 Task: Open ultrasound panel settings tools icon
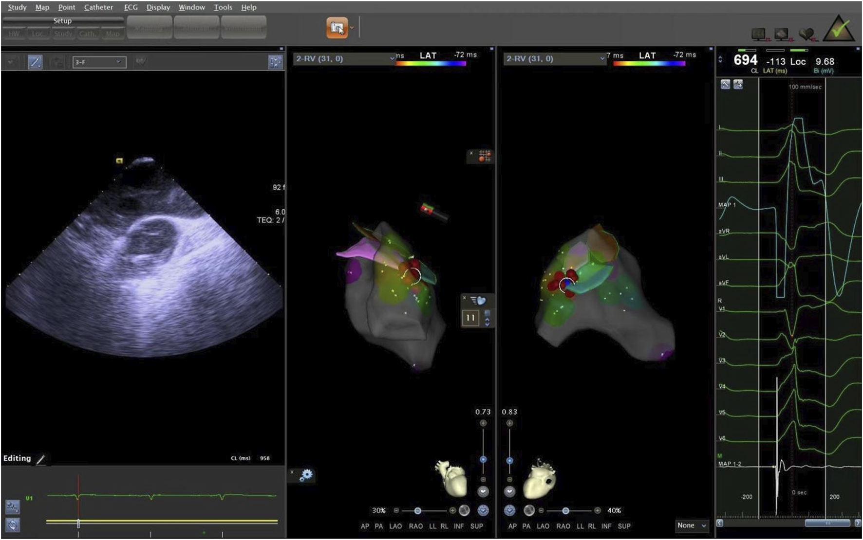click(x=275, y=62)
